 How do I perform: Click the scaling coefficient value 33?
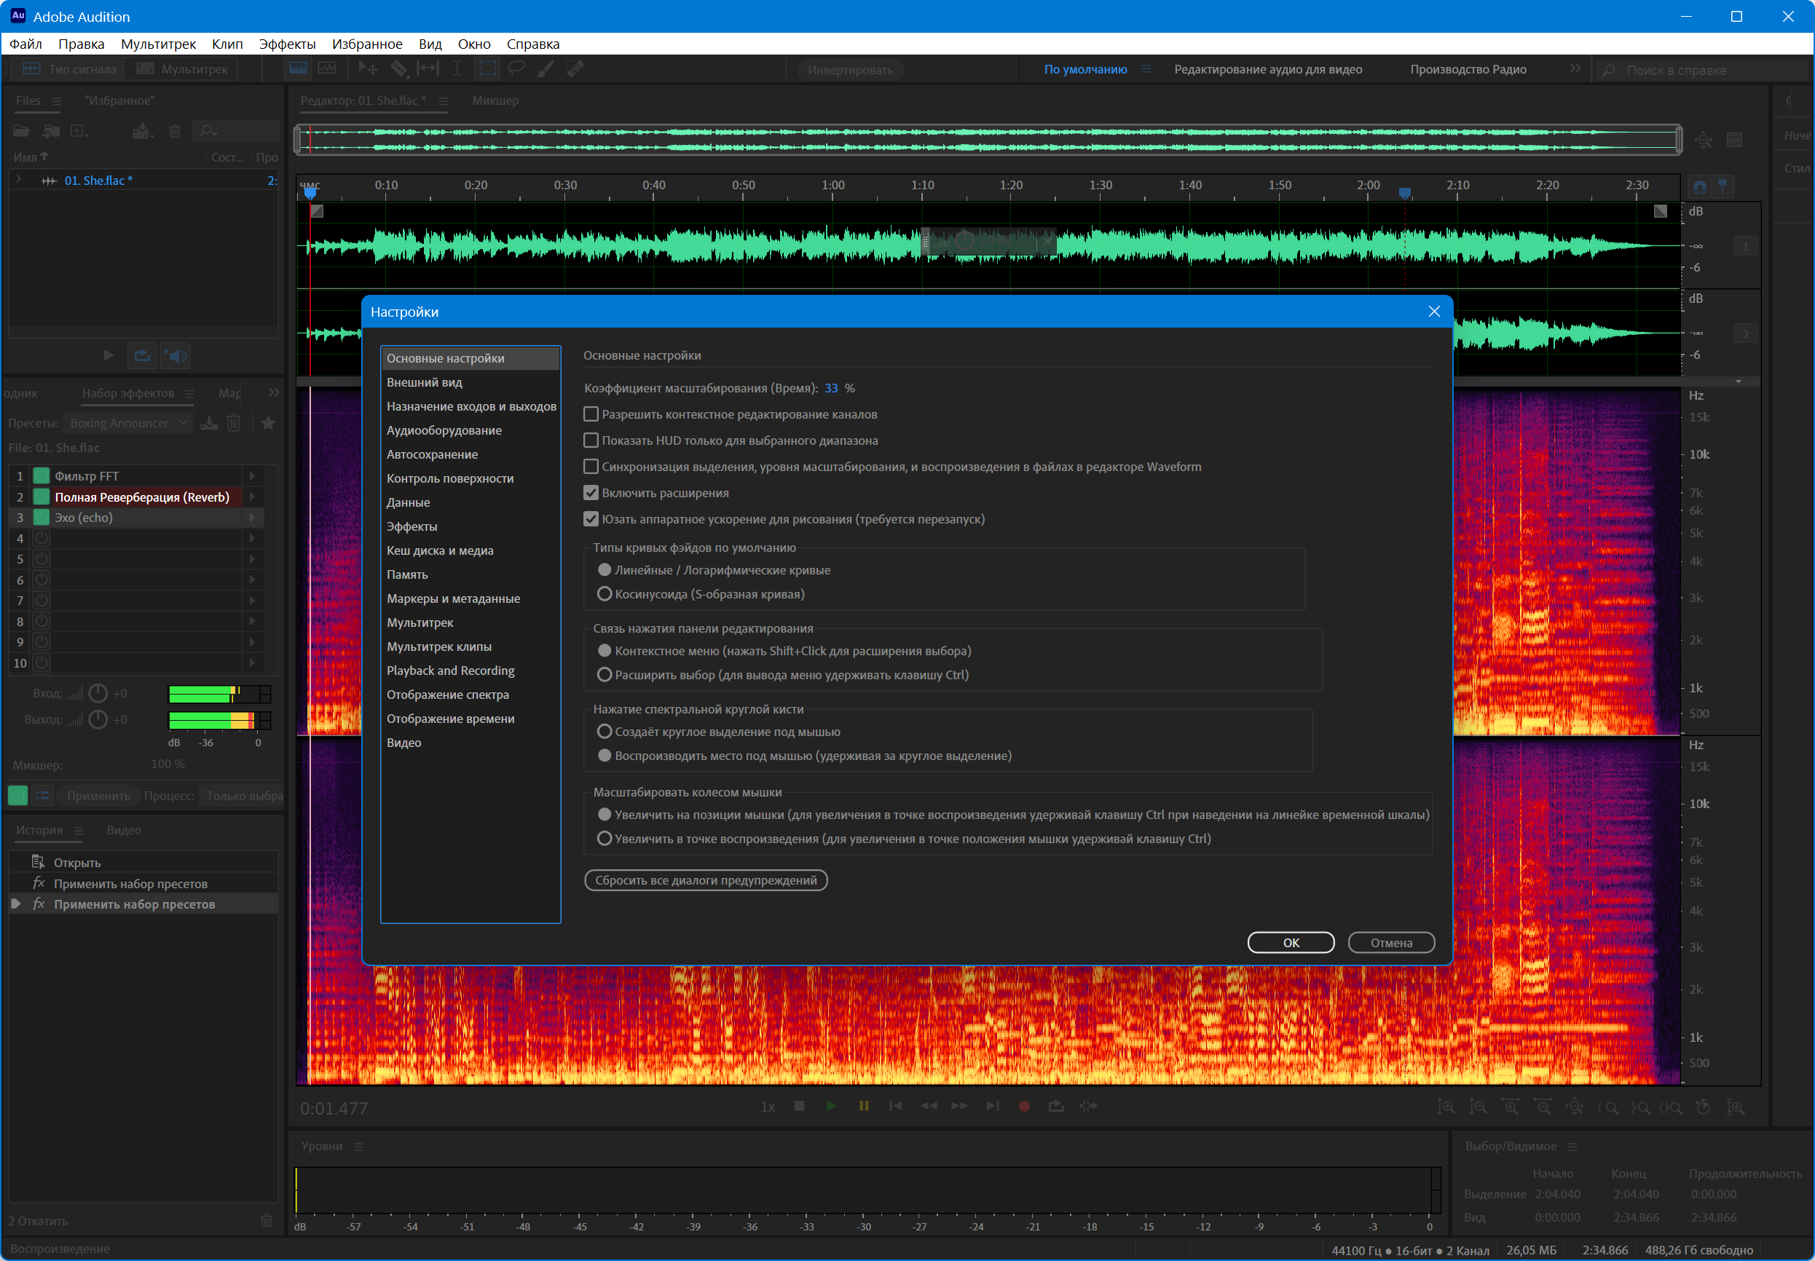[x=830, y=388]
